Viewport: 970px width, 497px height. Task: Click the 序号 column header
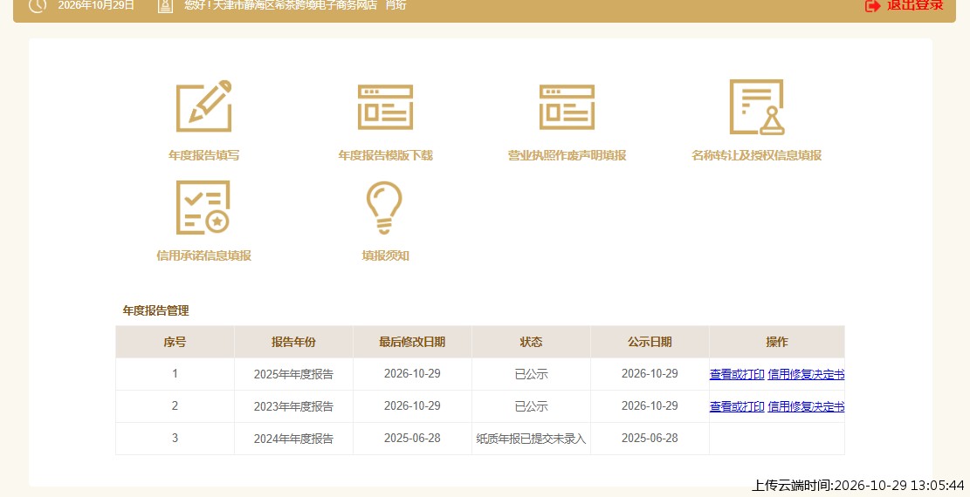175,342
